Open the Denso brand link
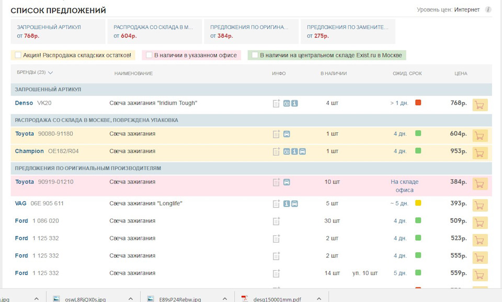This screenshot has width=502, height=302. (24, 103)
